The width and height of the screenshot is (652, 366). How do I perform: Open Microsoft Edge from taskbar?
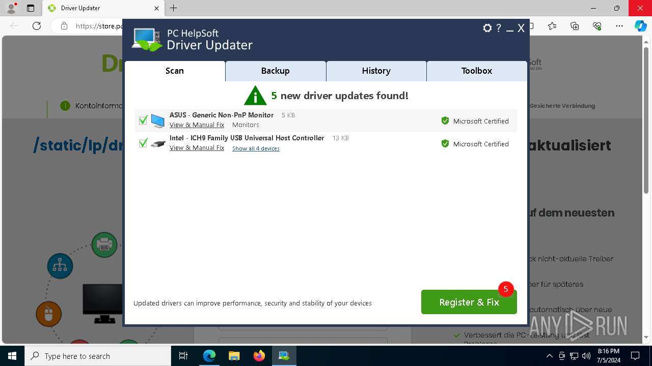click(x=209, y=356)
